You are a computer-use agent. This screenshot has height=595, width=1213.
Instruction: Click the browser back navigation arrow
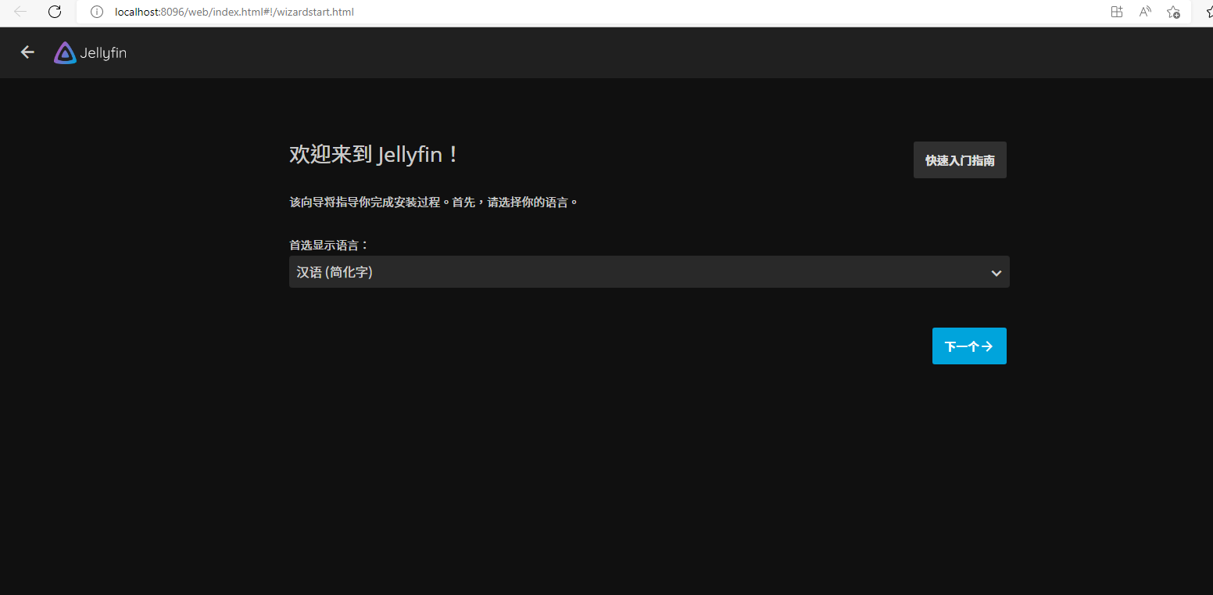20,12
